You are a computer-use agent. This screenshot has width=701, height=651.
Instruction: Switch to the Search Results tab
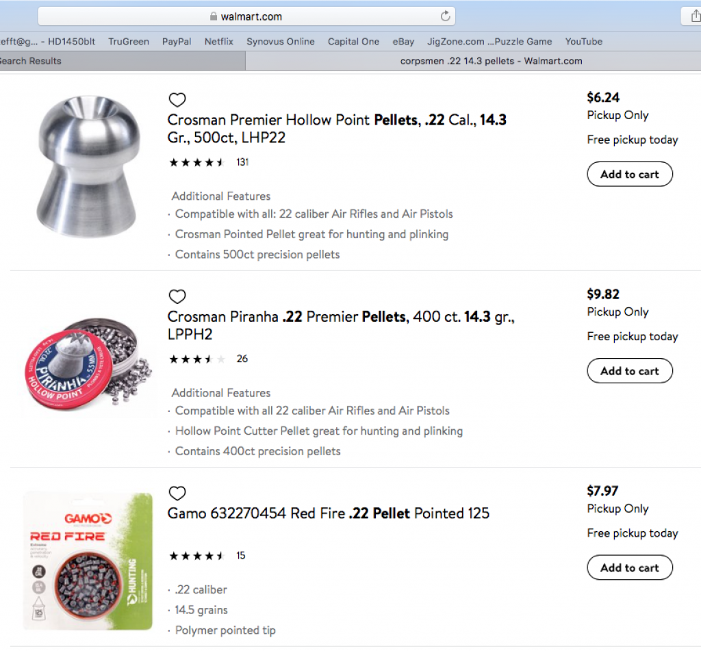point(122,61)
